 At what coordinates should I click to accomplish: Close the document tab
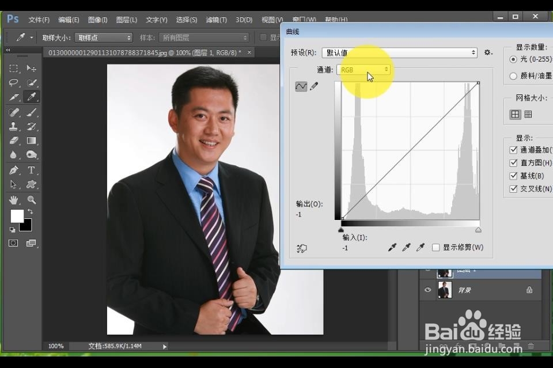[x=249, y=52]
